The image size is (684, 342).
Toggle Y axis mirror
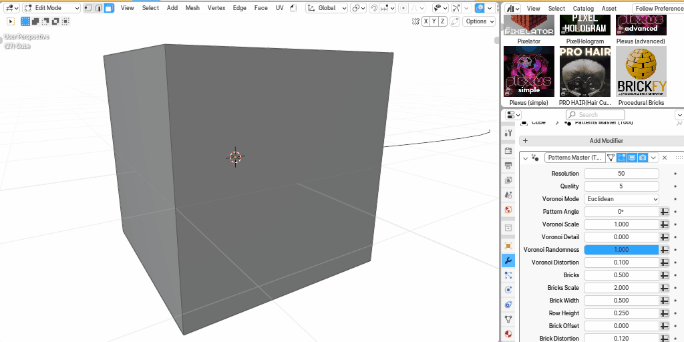click(434, 21)
